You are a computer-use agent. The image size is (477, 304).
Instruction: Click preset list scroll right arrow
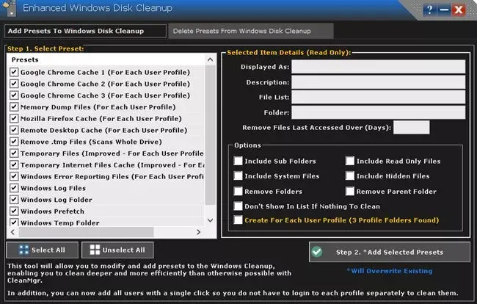coord(198,232)
